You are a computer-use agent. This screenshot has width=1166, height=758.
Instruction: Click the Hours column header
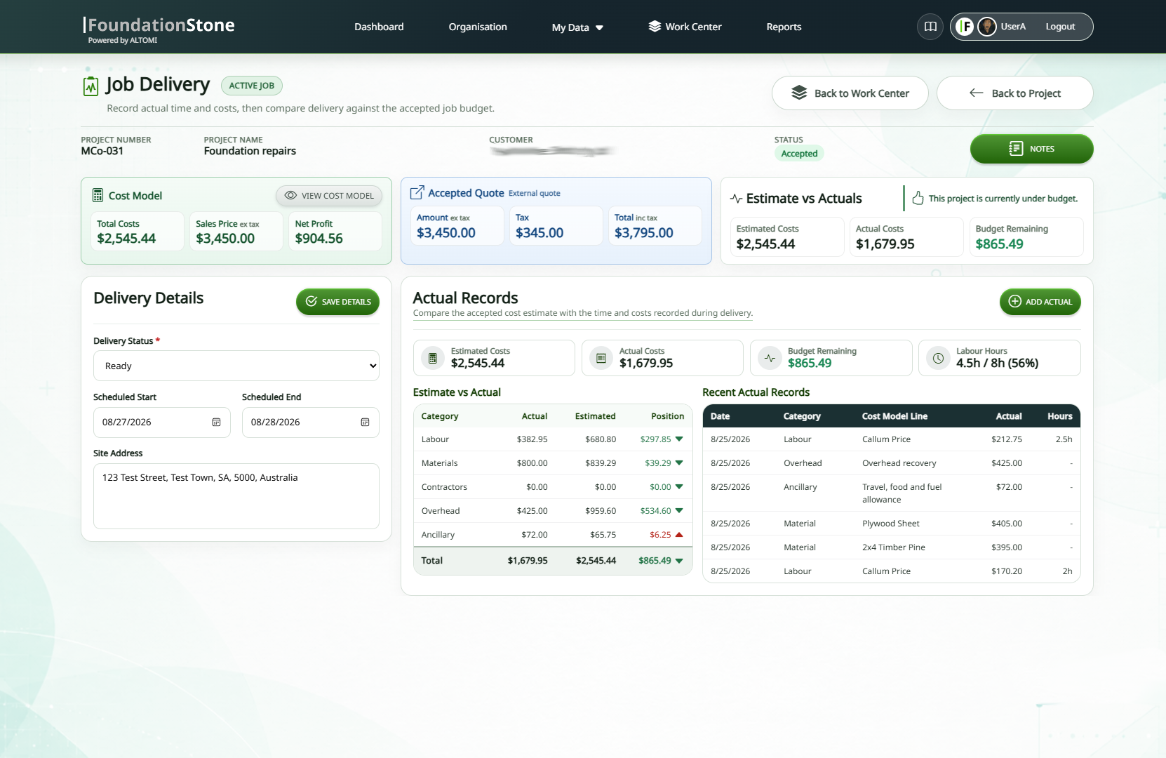click(x=1059, y=416)
